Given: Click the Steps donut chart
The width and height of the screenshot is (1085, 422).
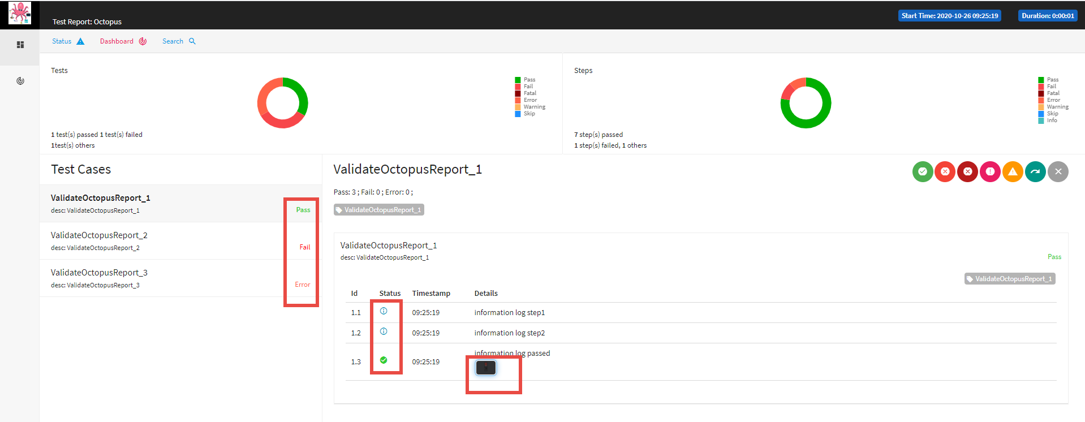Looking at the screenshot, I should click(806, 103).
